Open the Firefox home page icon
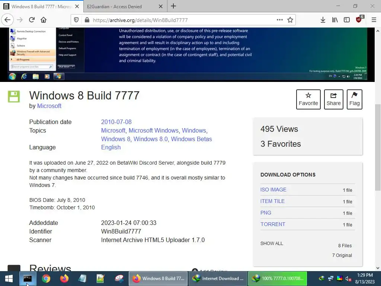 44,20
